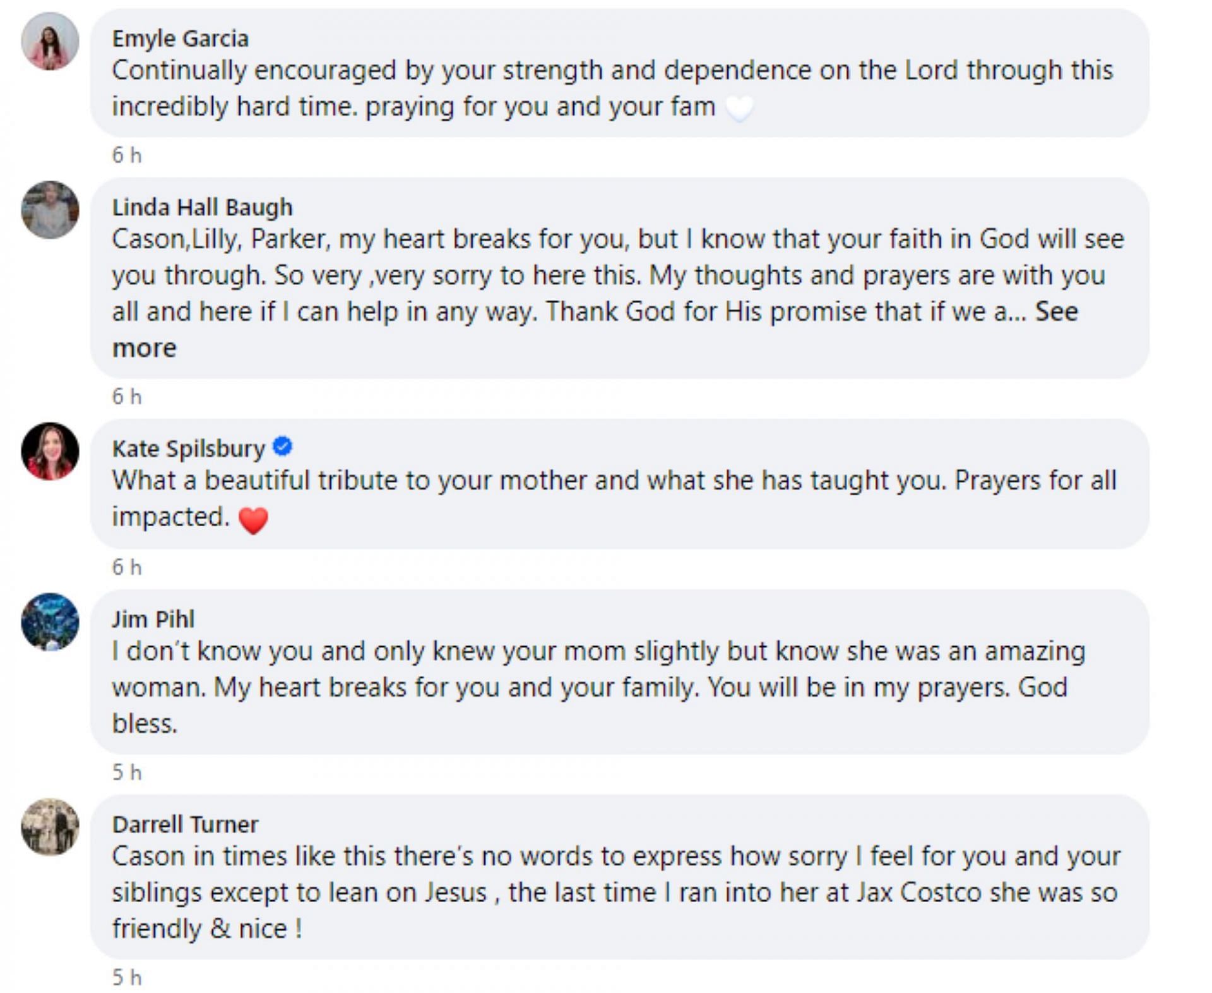This screenshot has height=993, width=1212.
Task: Click the Linda Hall Baugh name link
Action: tap(202, 207)
